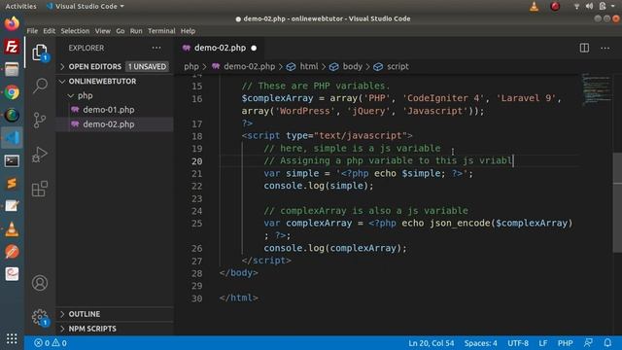
Task: Click the editor vertical scrollbar
Action: coord(617,202)
